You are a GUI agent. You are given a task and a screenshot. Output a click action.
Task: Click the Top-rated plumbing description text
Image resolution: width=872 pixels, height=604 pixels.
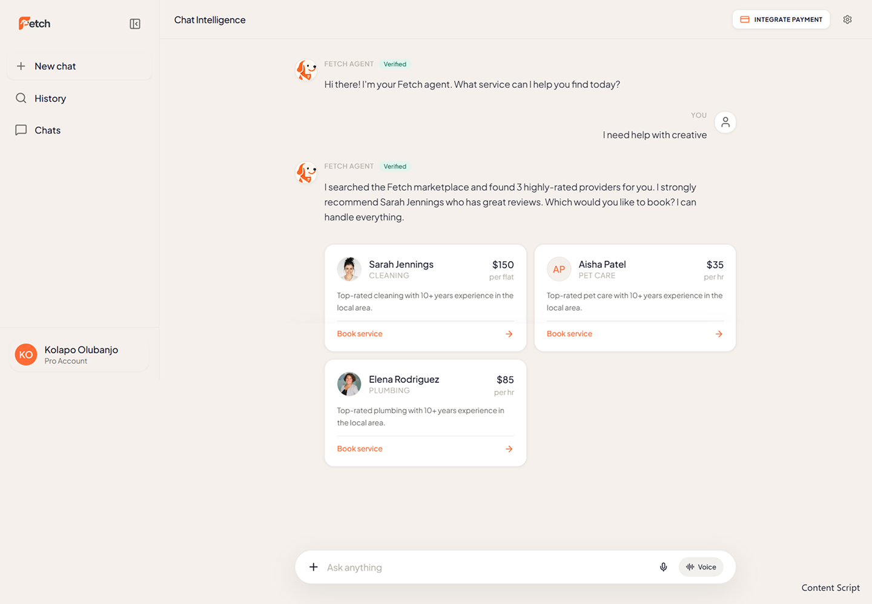click(x=421, y=417)
